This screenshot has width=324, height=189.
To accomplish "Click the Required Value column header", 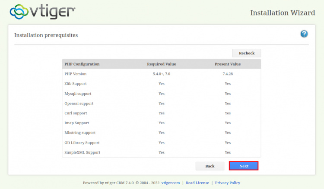I will tap(162, 64).
